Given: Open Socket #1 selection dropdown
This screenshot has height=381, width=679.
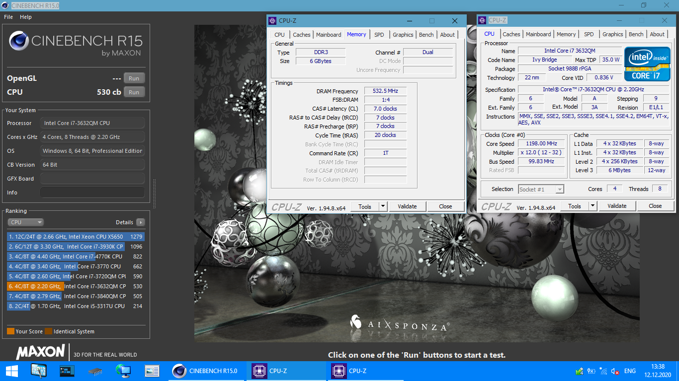Looking at the screenshot, I should (541, 189).
